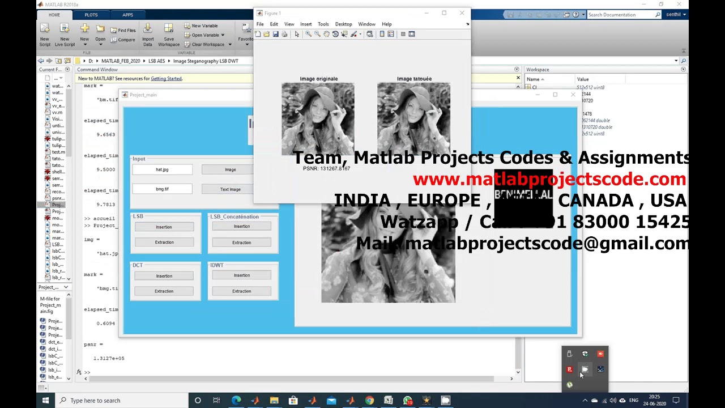Click Print Figure icon in Figure 1 toolbar
725x408 pixels.
coord(284,34)
